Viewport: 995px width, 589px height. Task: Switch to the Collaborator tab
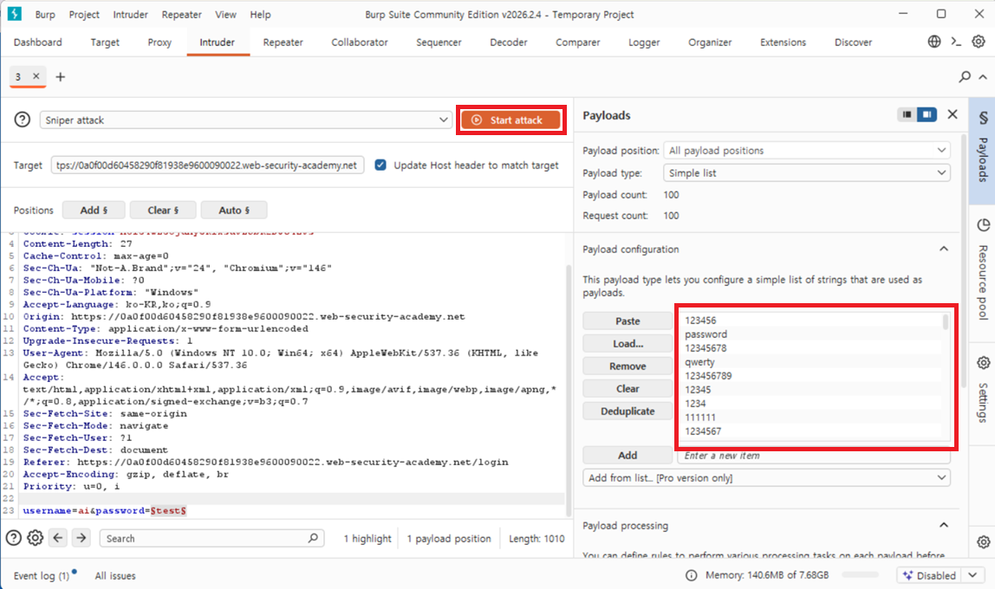pos(359,42)
